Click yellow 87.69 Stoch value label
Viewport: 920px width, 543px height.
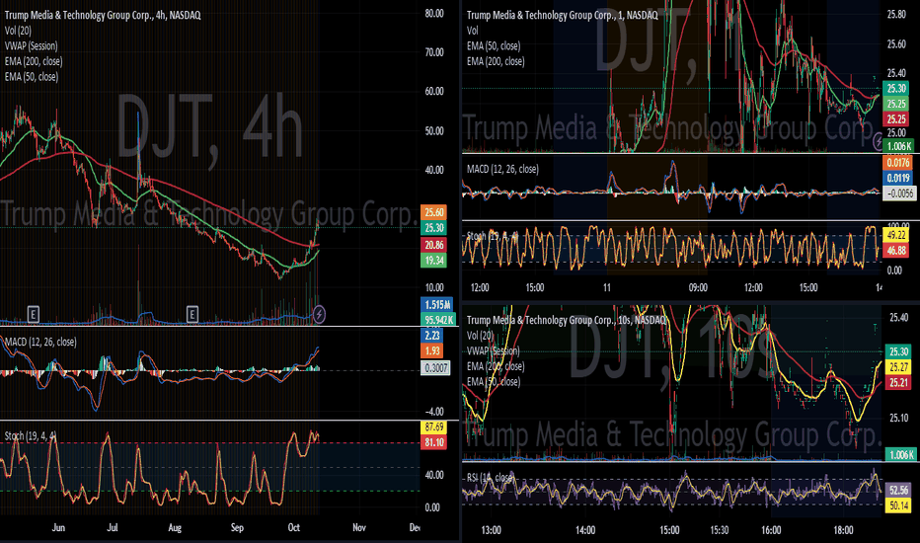tap(434, 427)
